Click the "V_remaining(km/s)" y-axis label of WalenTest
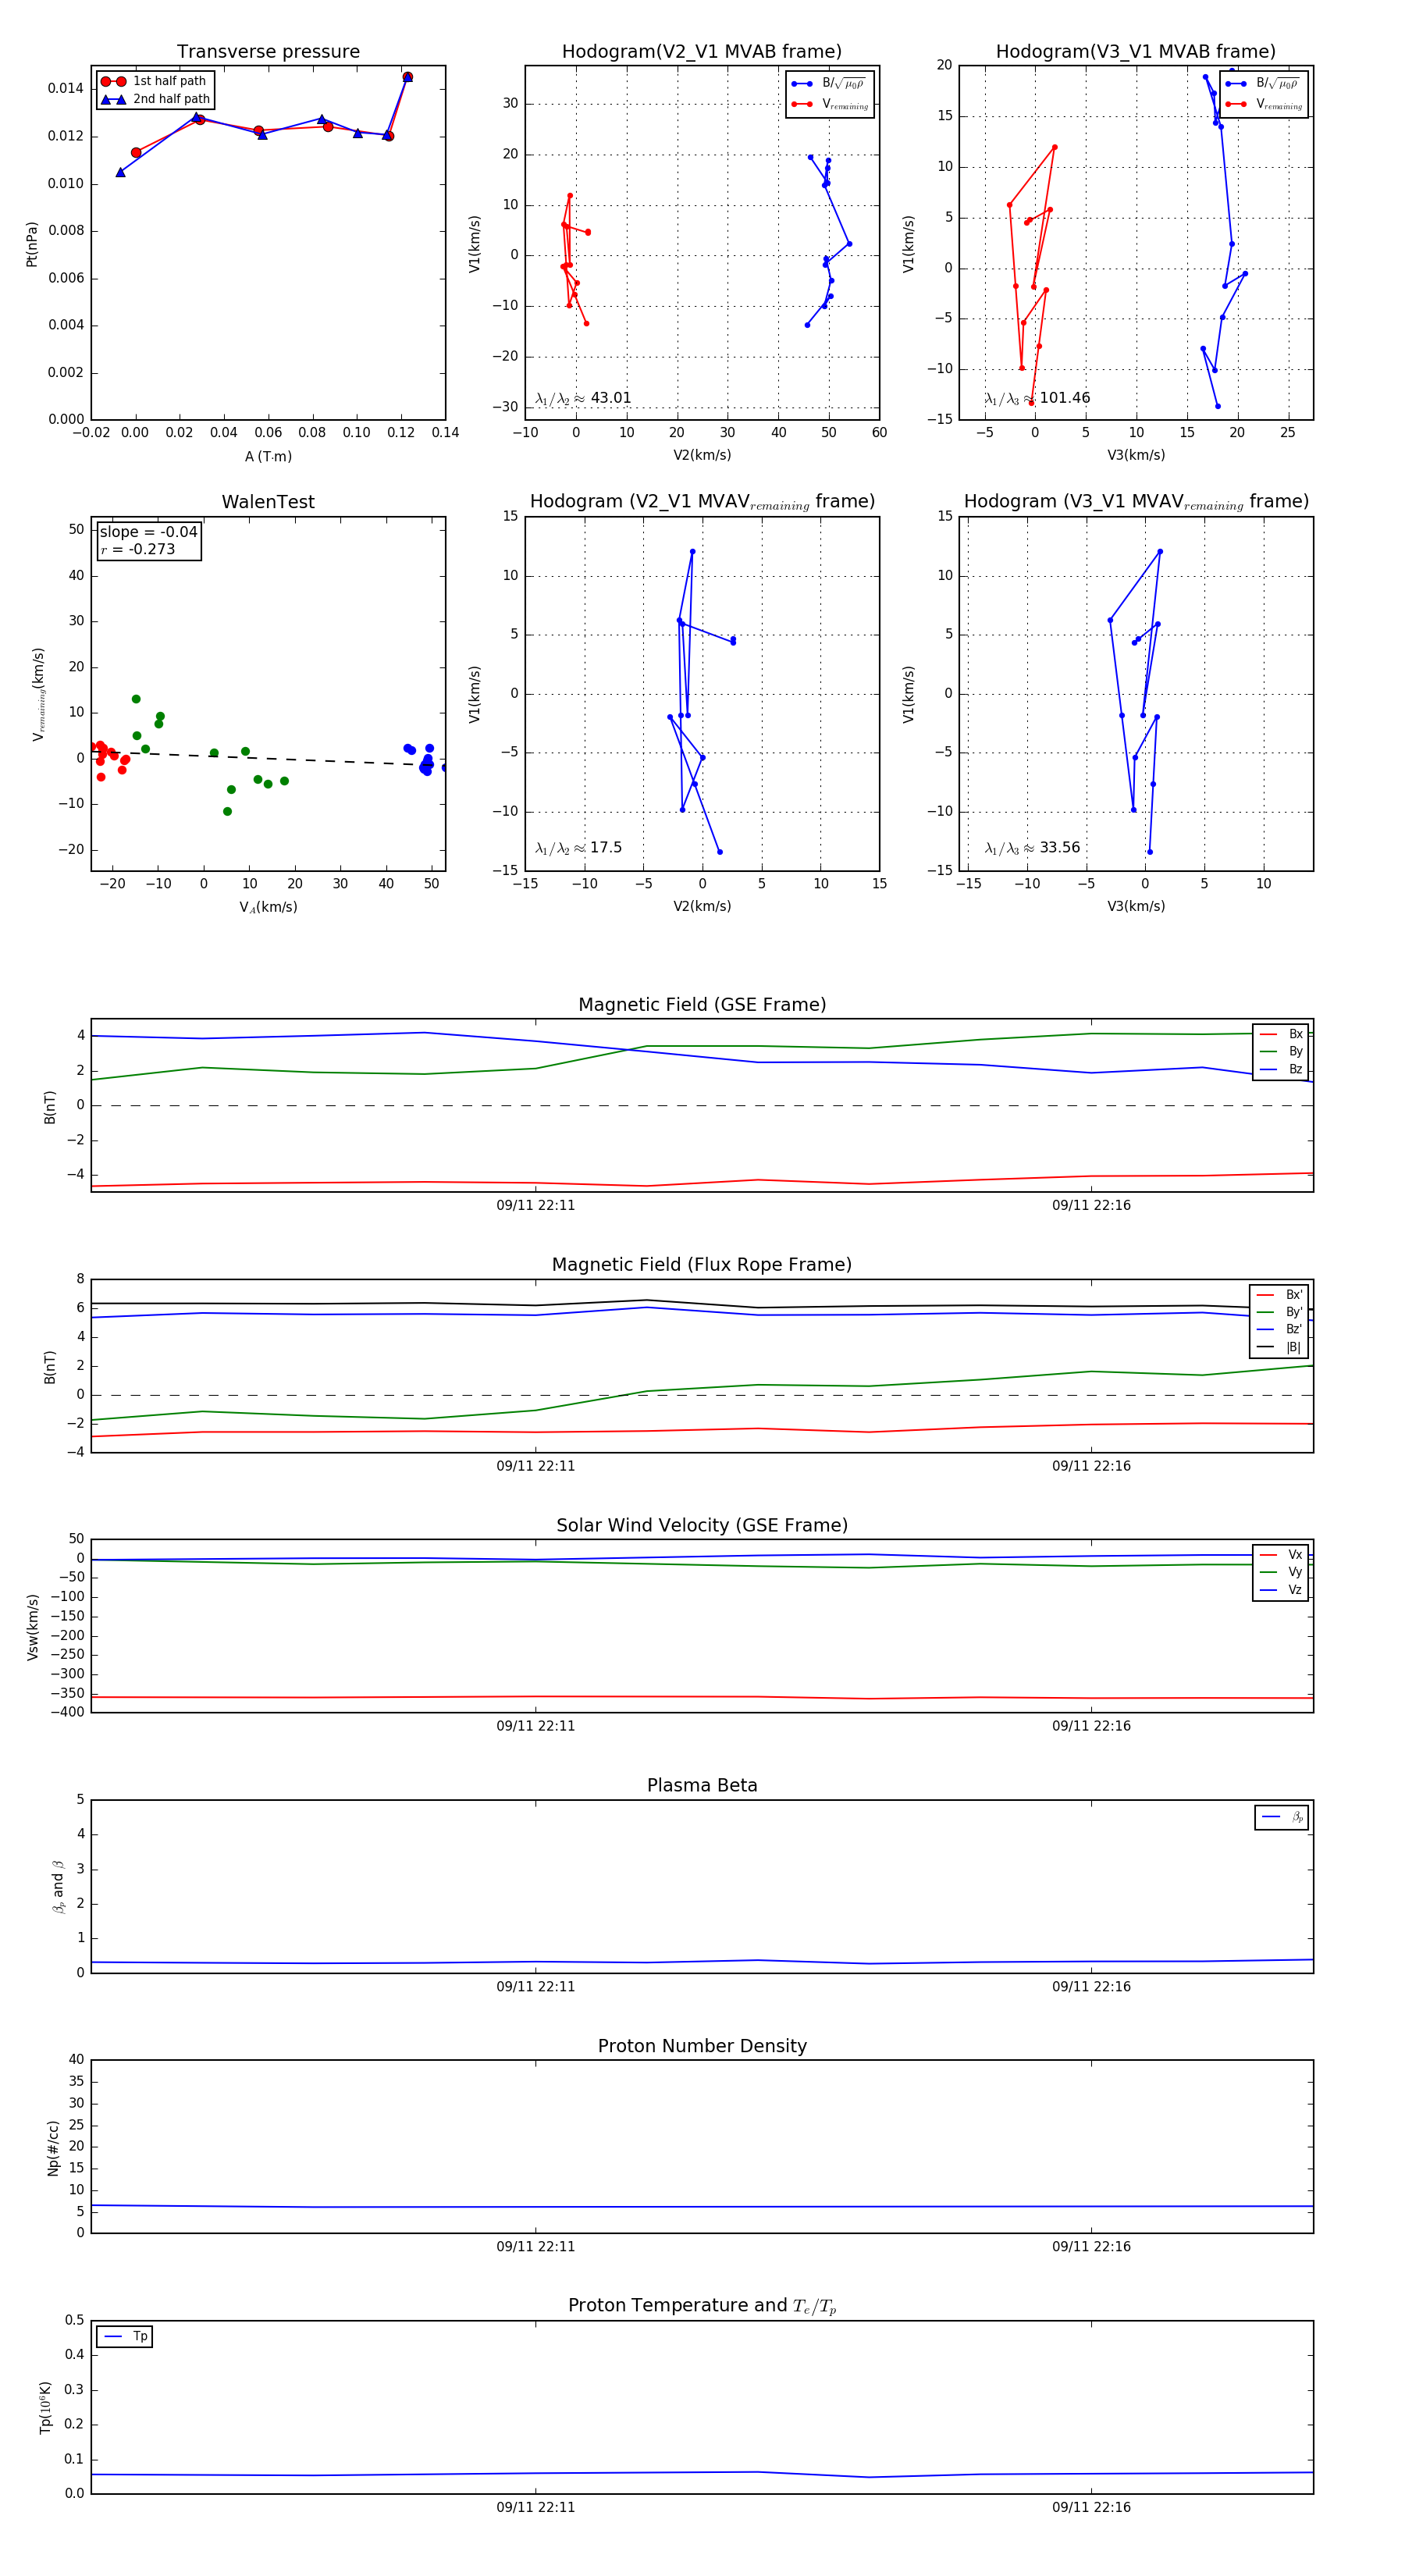Viewport: 1405px width, 2576px height. coord(38,694)
